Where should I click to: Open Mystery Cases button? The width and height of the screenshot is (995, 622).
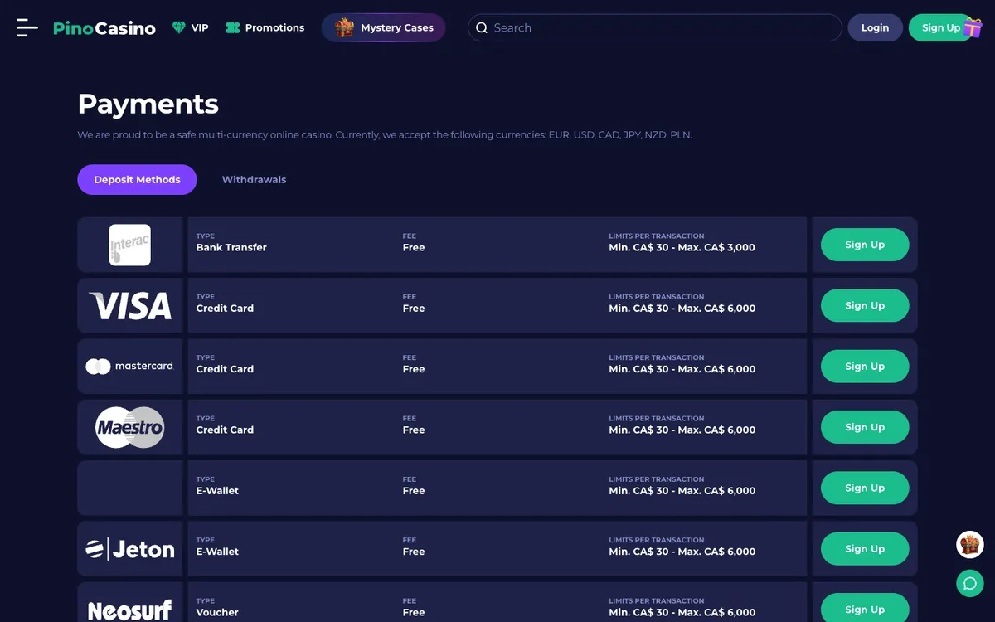coord(383,27)
